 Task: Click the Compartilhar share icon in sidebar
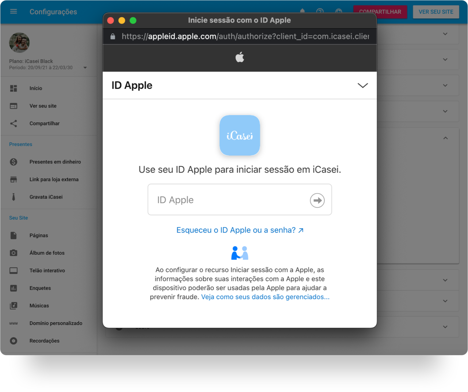tap(14, 124)
